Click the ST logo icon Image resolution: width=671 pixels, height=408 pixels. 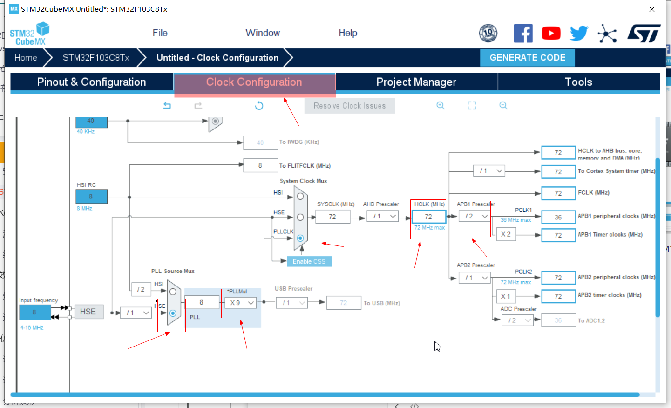(x=644, y=33)
